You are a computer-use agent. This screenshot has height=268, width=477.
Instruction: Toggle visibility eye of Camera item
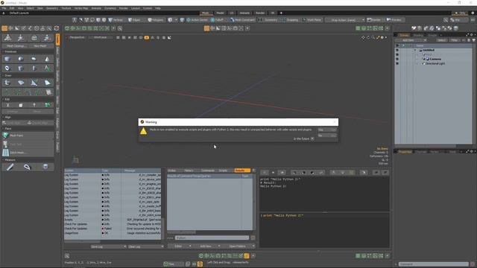(397, 59)
